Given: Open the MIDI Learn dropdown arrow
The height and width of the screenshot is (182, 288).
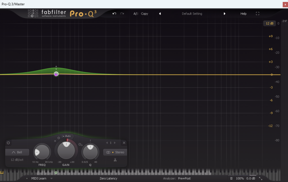Looking at the screenshot, I should point(51,178).
